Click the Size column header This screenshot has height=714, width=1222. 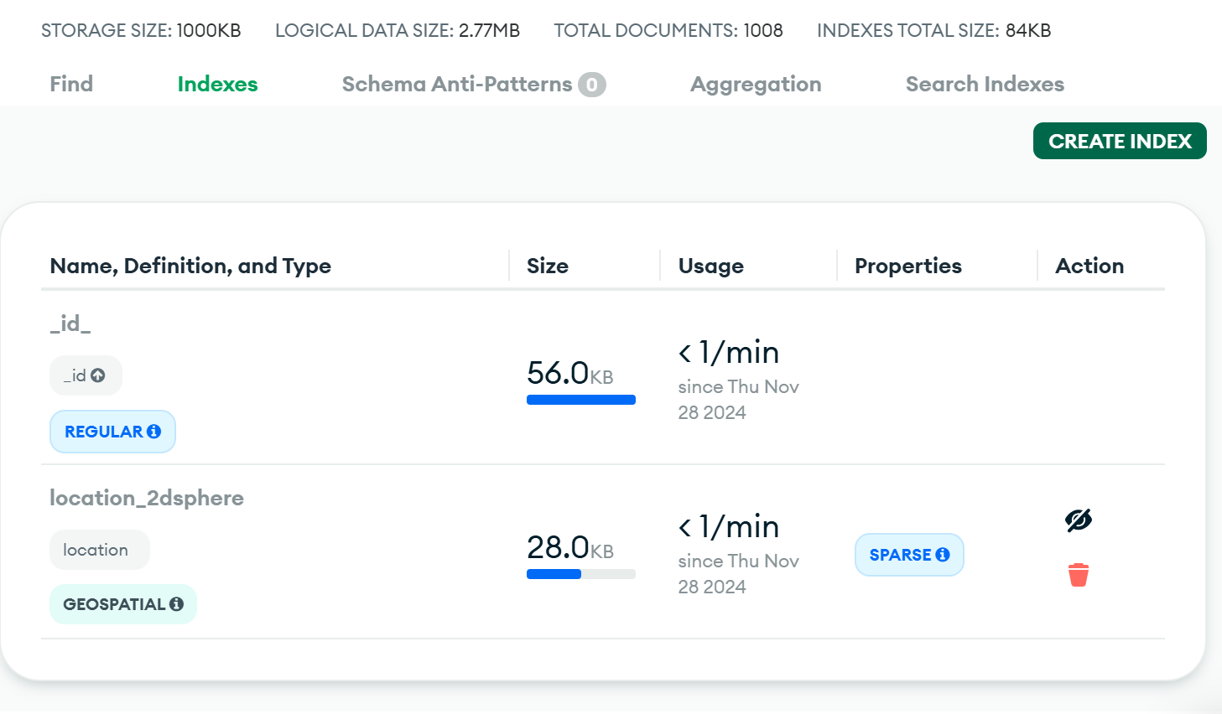[x=547, y=266]
